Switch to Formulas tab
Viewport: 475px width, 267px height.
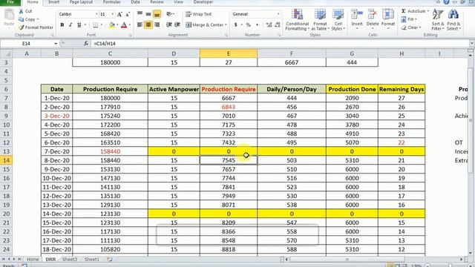click(x=112, y=2)
